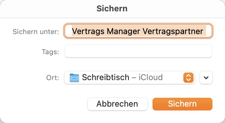Click the iCloud text in location popup
The width and height of the screenshot is (225, 123).
pos(151,77)
